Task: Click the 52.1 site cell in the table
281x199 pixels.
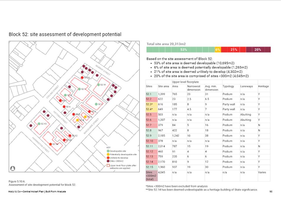Action: 152,94
